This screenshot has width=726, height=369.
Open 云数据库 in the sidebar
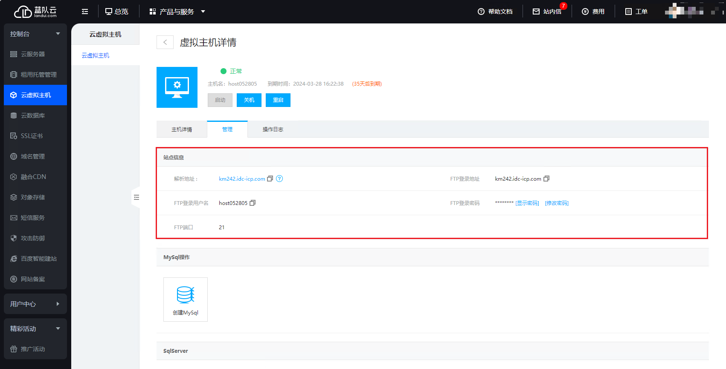click(x=33, y=115)
